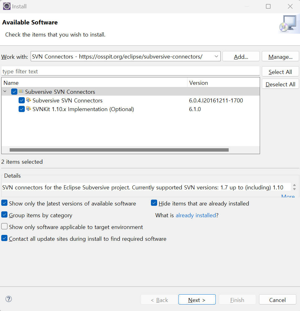The image size is (300, 311).
Task: Click the Details scroll down arrow
Action: click(294, 189)
